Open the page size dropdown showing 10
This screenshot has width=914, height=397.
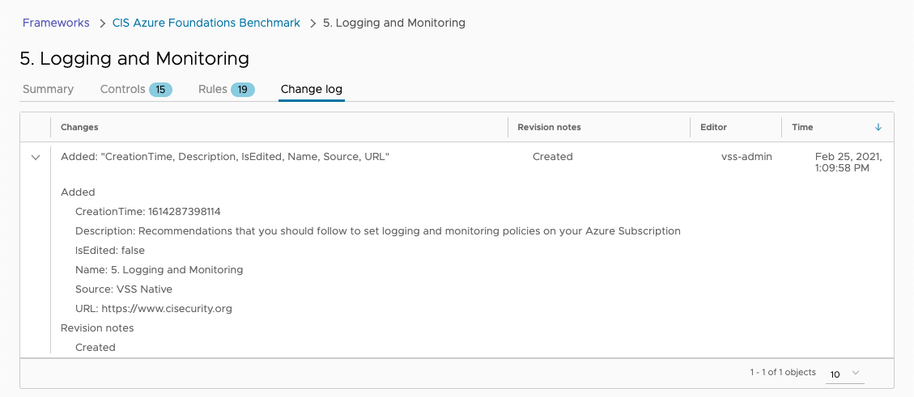(x=845, y=374)
